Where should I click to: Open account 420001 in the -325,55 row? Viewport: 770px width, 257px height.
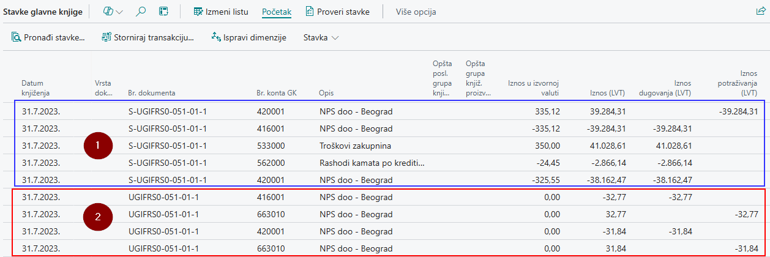point(271,180)
